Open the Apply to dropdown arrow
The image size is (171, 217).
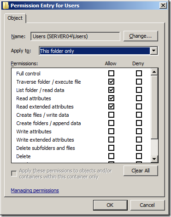154,51
